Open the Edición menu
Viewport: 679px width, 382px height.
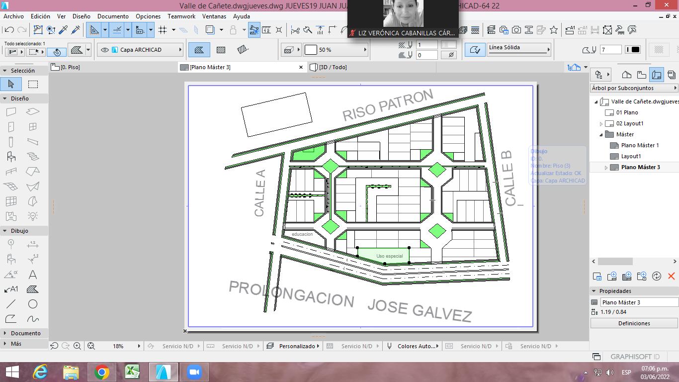[x=40, y=16]
